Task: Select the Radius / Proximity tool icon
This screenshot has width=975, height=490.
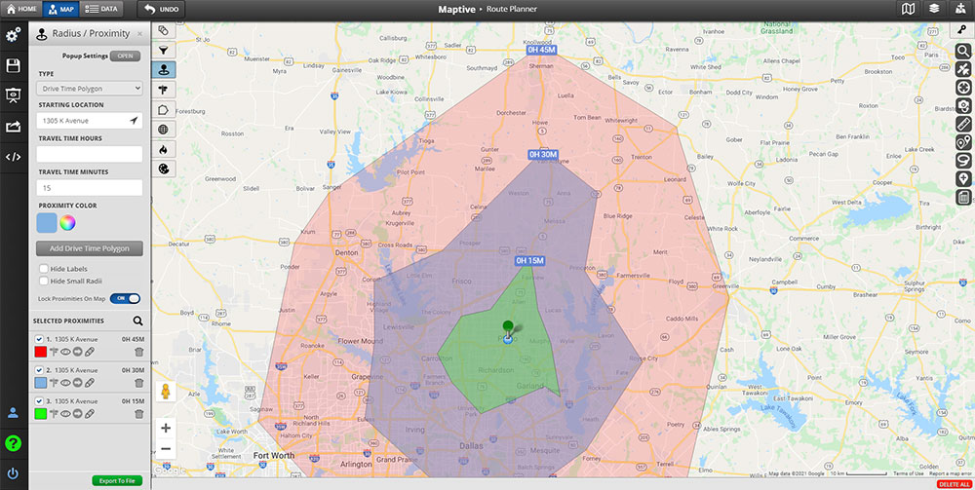Action: pos(164,69)
